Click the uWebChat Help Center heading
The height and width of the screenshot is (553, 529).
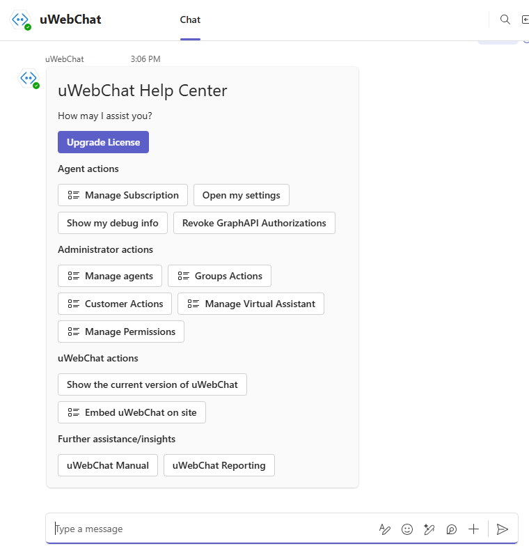[143, 91]
